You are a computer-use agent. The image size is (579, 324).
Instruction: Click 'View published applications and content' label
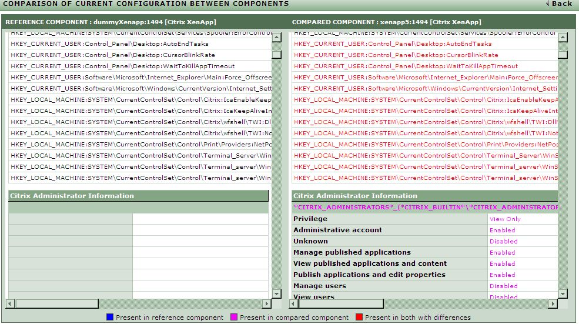click(370, 263)
